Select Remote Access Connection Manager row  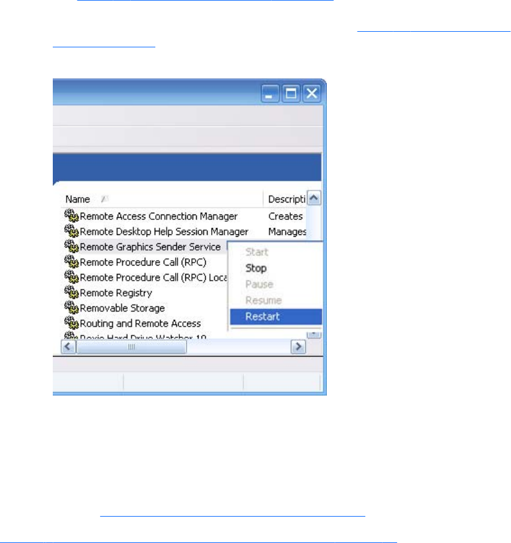(x=159, y=216)
